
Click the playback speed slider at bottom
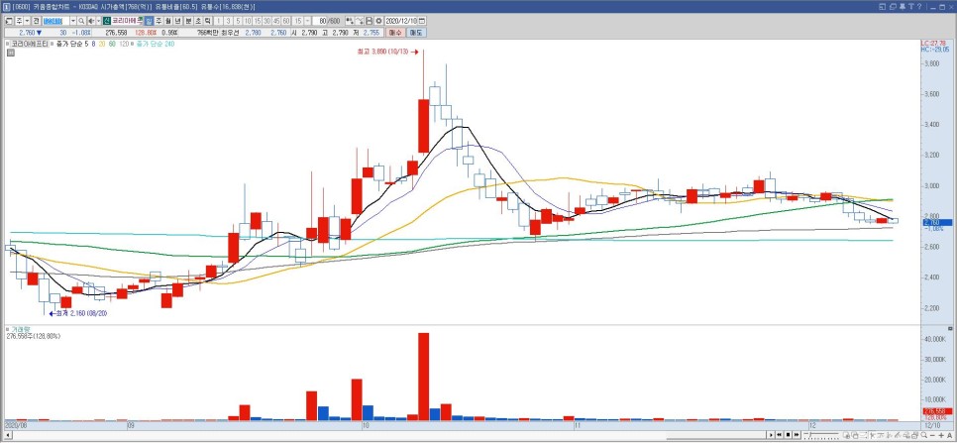coord(821,434)
